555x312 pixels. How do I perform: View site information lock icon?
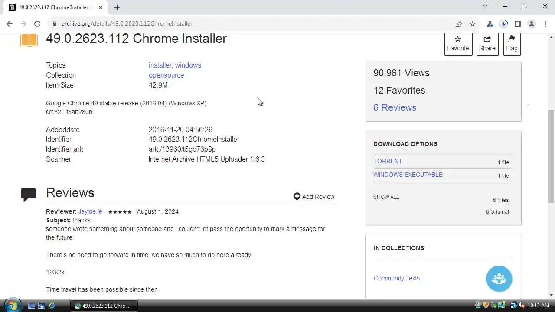[x=54, y=24]
